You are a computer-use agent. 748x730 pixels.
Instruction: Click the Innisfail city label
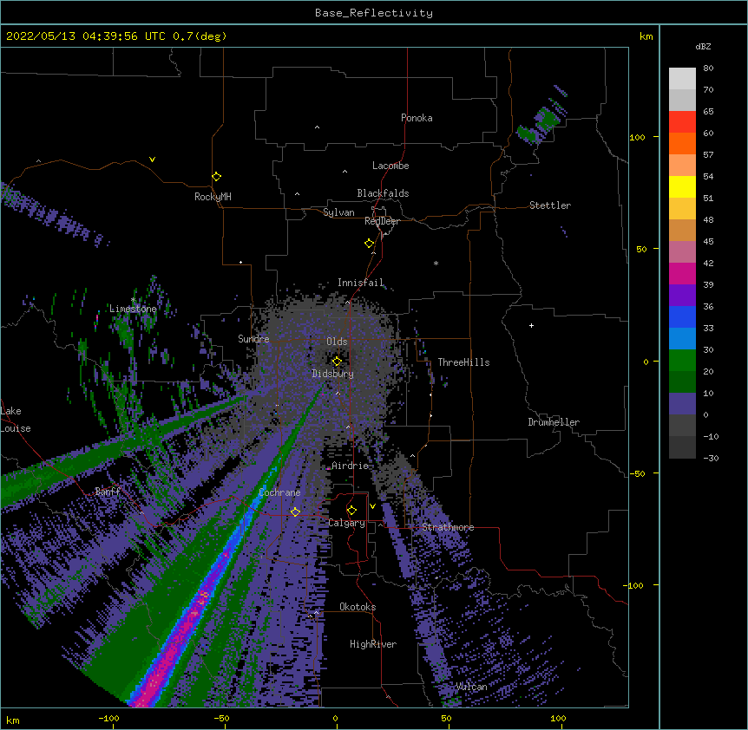pos(361,283)
